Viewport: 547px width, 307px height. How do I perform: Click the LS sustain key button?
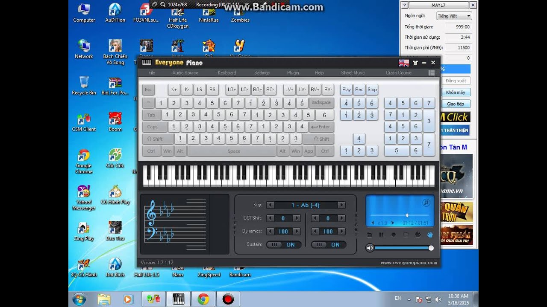[x=200, y=90]
